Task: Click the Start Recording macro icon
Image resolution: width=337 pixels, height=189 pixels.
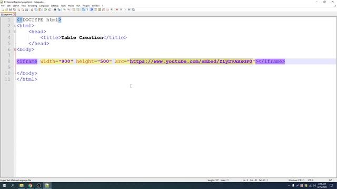Action: click(x=117, y=9)
